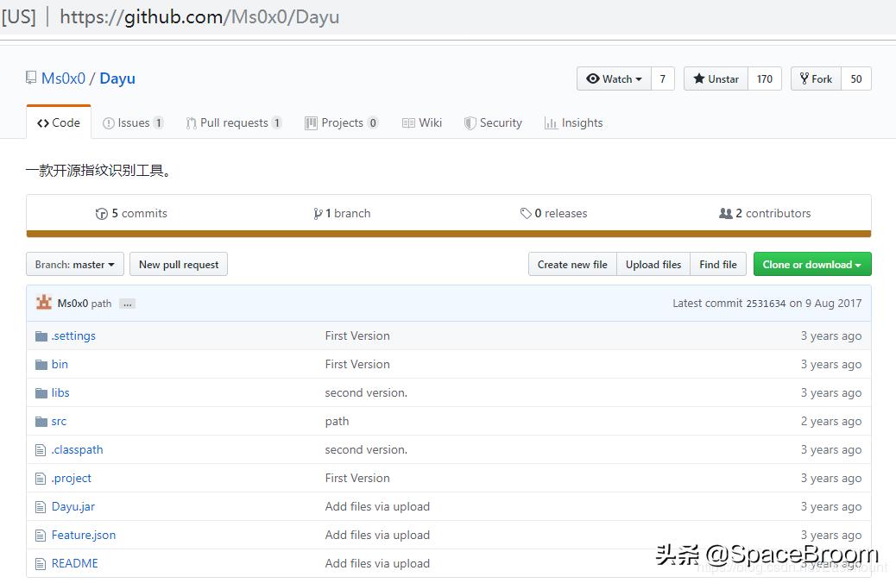Switch to the Issues tab
Viewport: 896px width, 583px height.
pos(133,122)
